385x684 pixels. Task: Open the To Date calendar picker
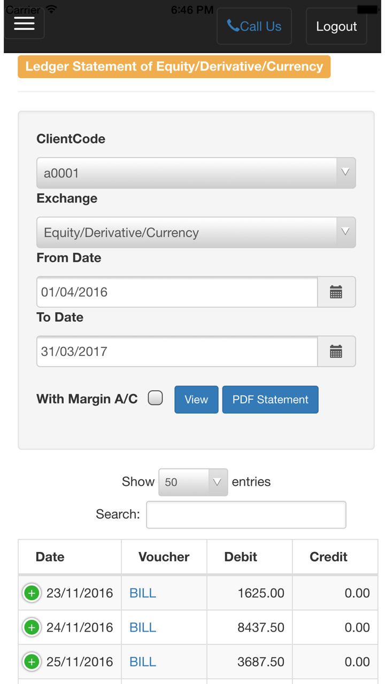click(x=336, y=352)
